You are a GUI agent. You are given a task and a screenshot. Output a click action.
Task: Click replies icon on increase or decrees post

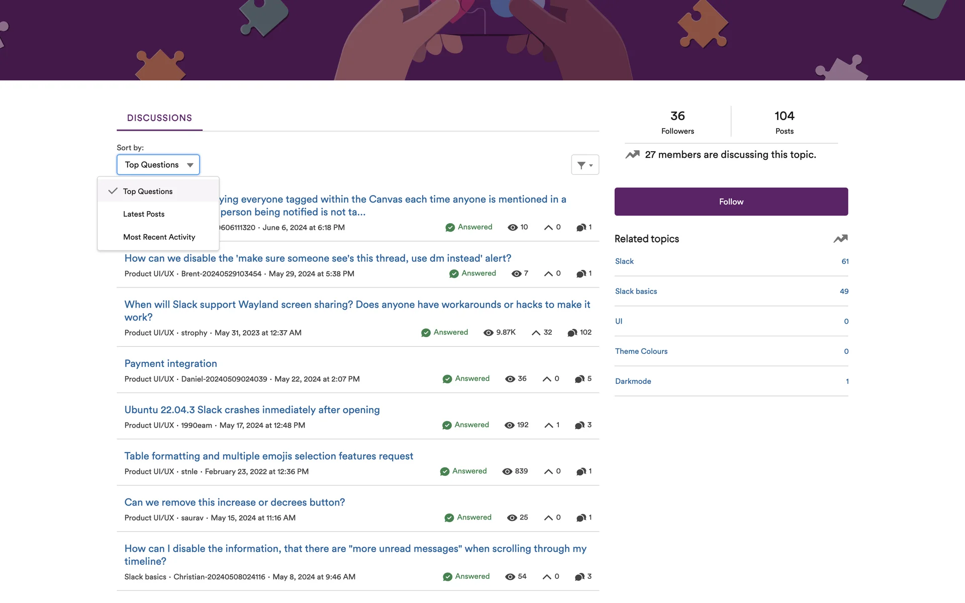pyautogui.click(x=581, y=518)
